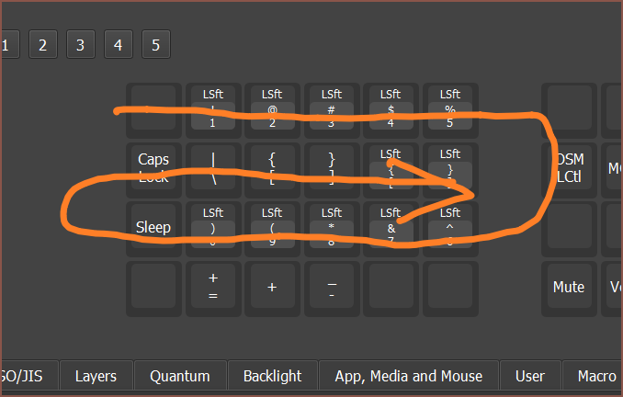Open the Layers keycode tab
The width and height of the screenshot is (623, 397).
(x=96, y=376)
